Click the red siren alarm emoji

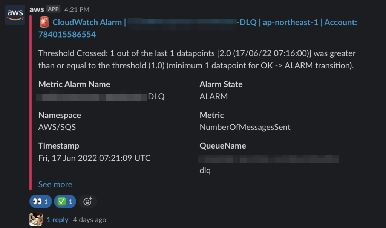[44, 22]
